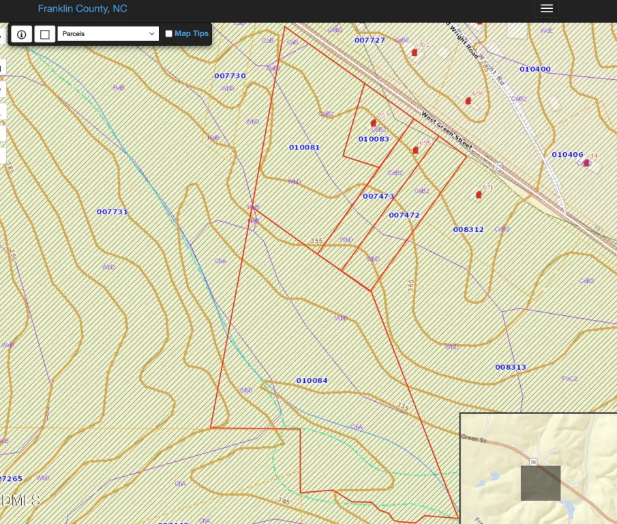Image resolution: width=617 pixels, height=524 pixels.
Task: Enable the Map Tips checkbox
Action: click(169, 33)
